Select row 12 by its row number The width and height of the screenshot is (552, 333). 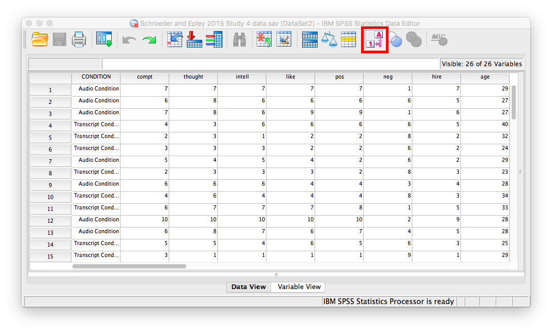(x=50, y=219)
